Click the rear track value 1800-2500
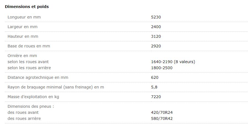248x124 pixels. (162, 68)
